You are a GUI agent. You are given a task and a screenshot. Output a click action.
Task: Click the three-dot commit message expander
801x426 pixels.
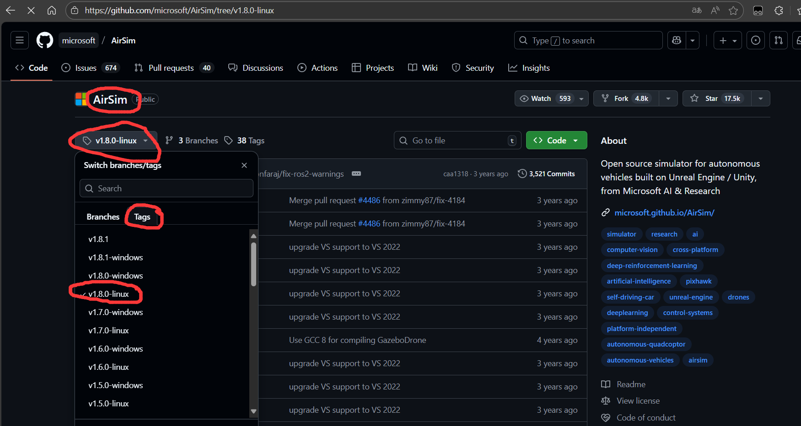[x=356, y=174]
